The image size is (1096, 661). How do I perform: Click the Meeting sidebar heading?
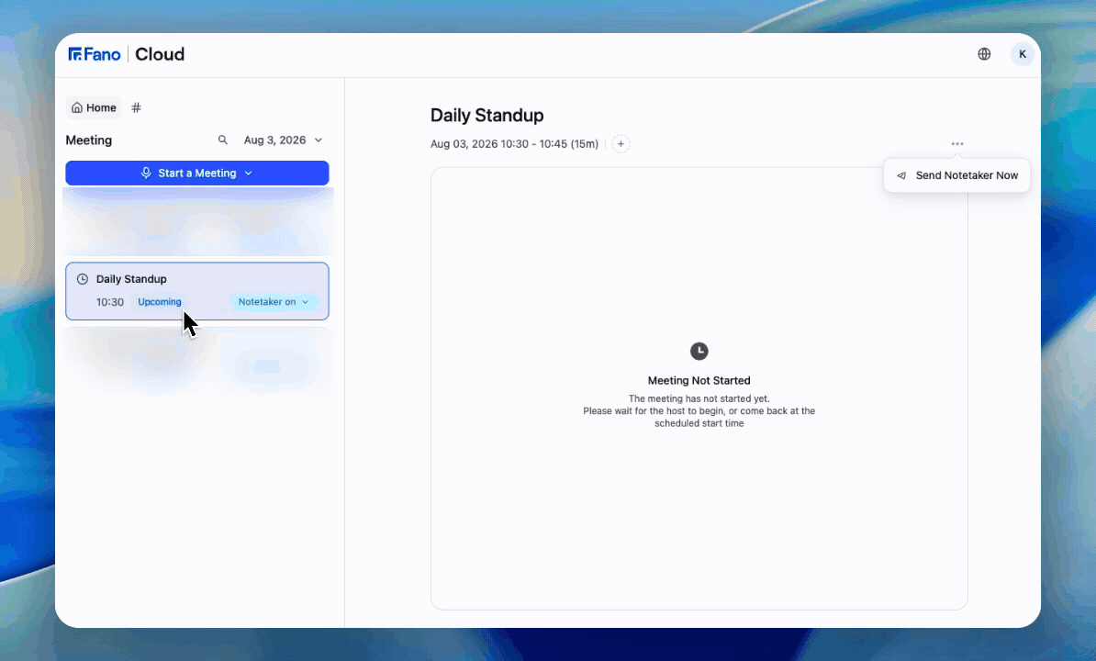click(89, 140)
